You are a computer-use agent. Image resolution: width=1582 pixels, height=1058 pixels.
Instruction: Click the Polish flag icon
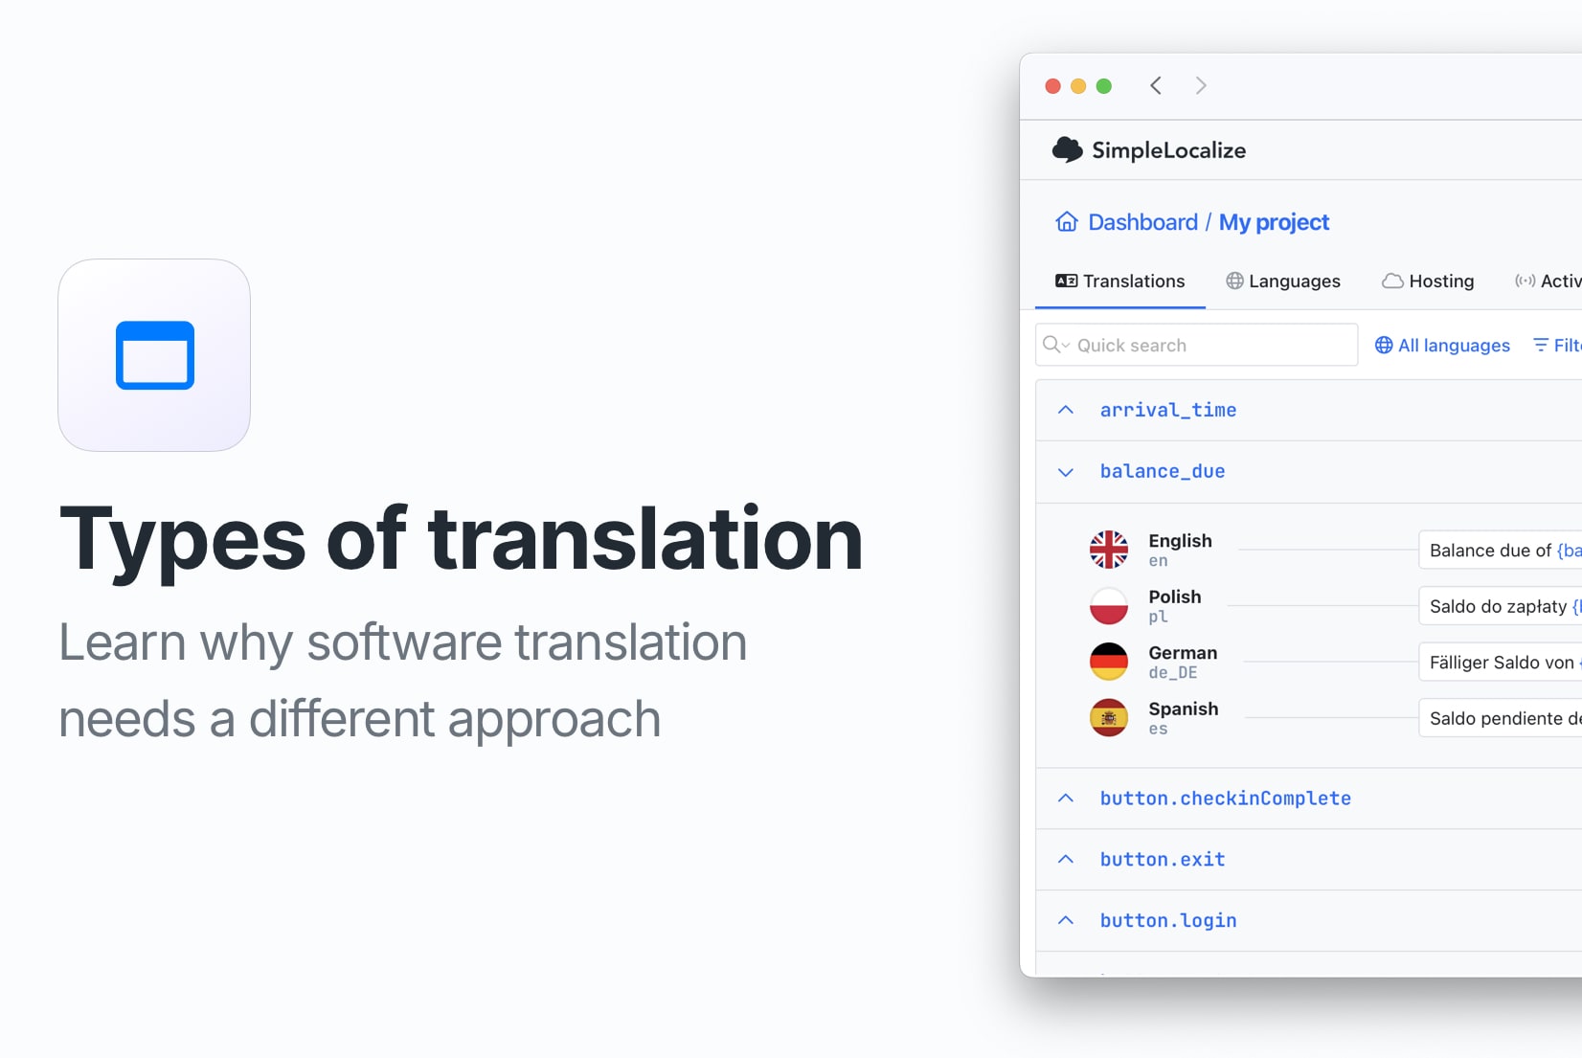1109,606
